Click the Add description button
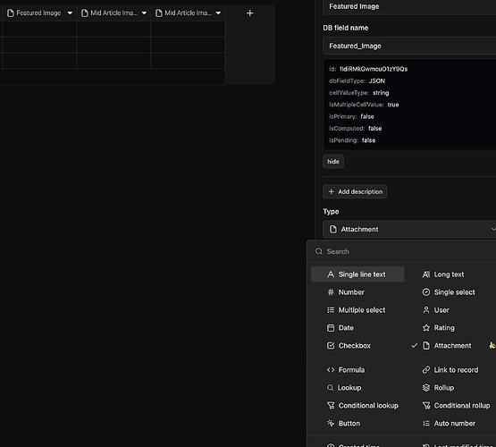 pos(355,191)
